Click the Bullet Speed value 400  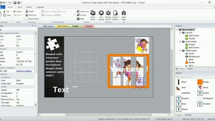click(25, 90)
